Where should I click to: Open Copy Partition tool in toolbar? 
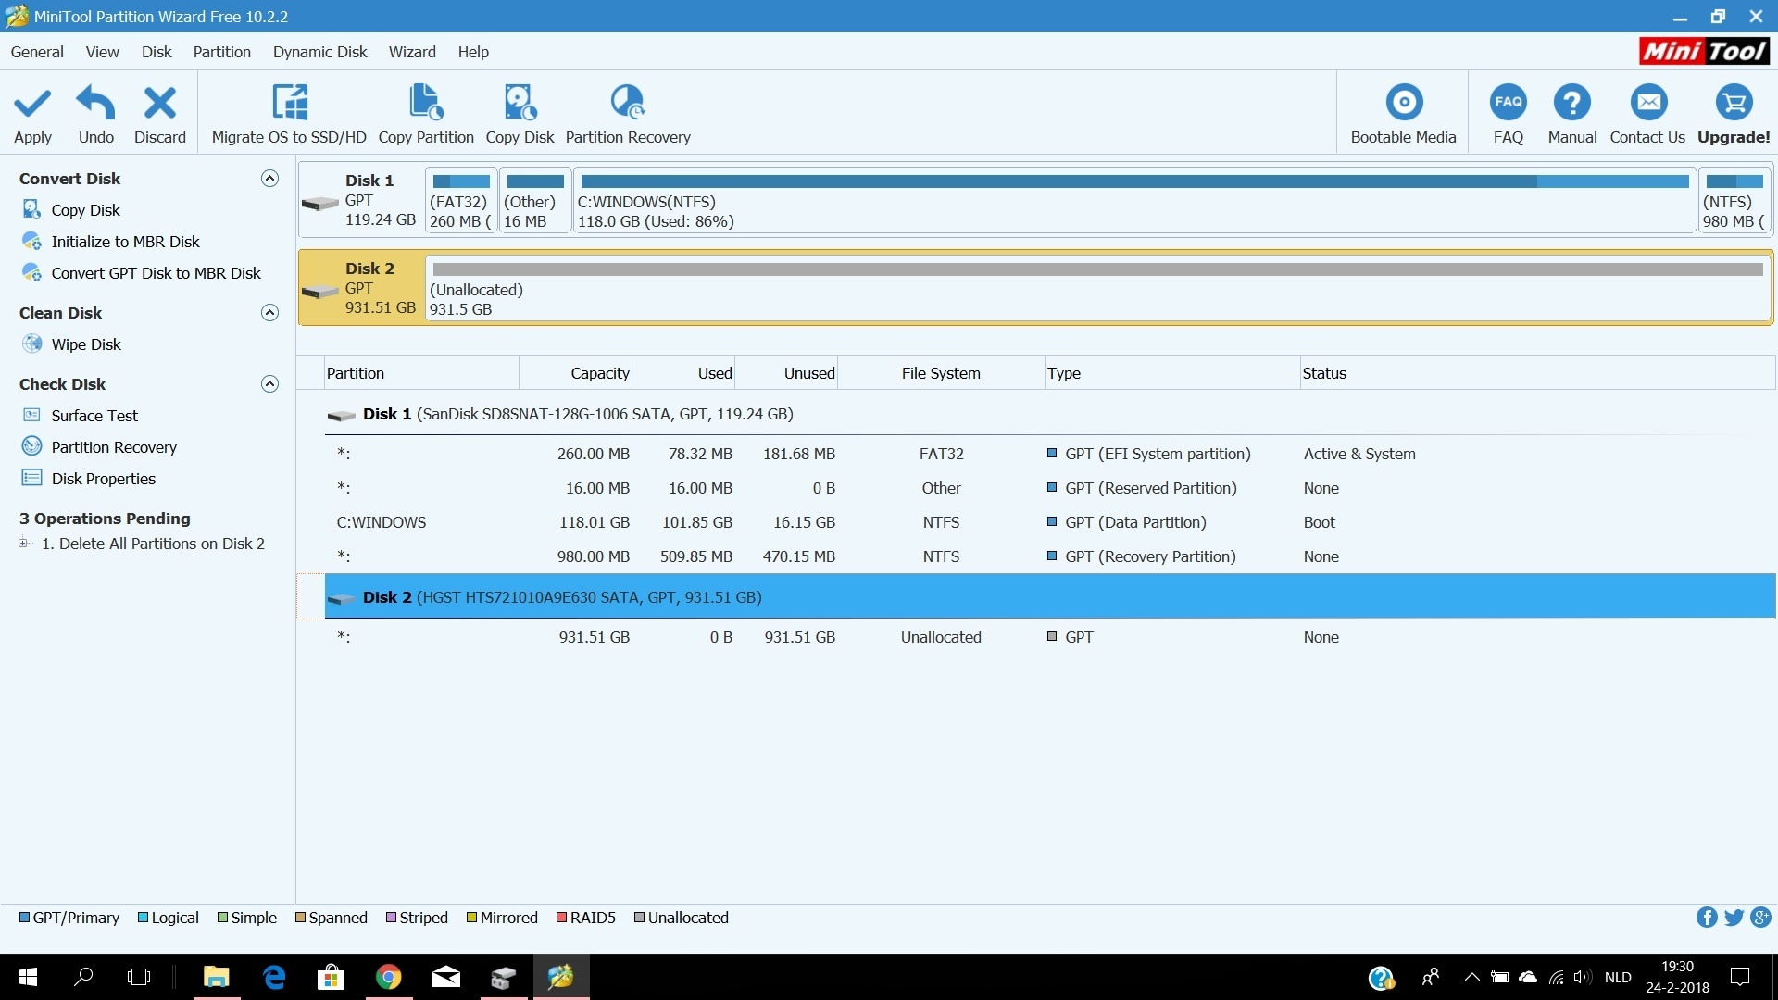[426, 115]
